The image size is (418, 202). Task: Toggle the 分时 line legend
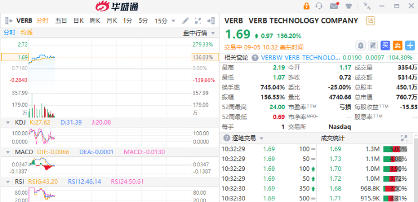click(9, 33)
